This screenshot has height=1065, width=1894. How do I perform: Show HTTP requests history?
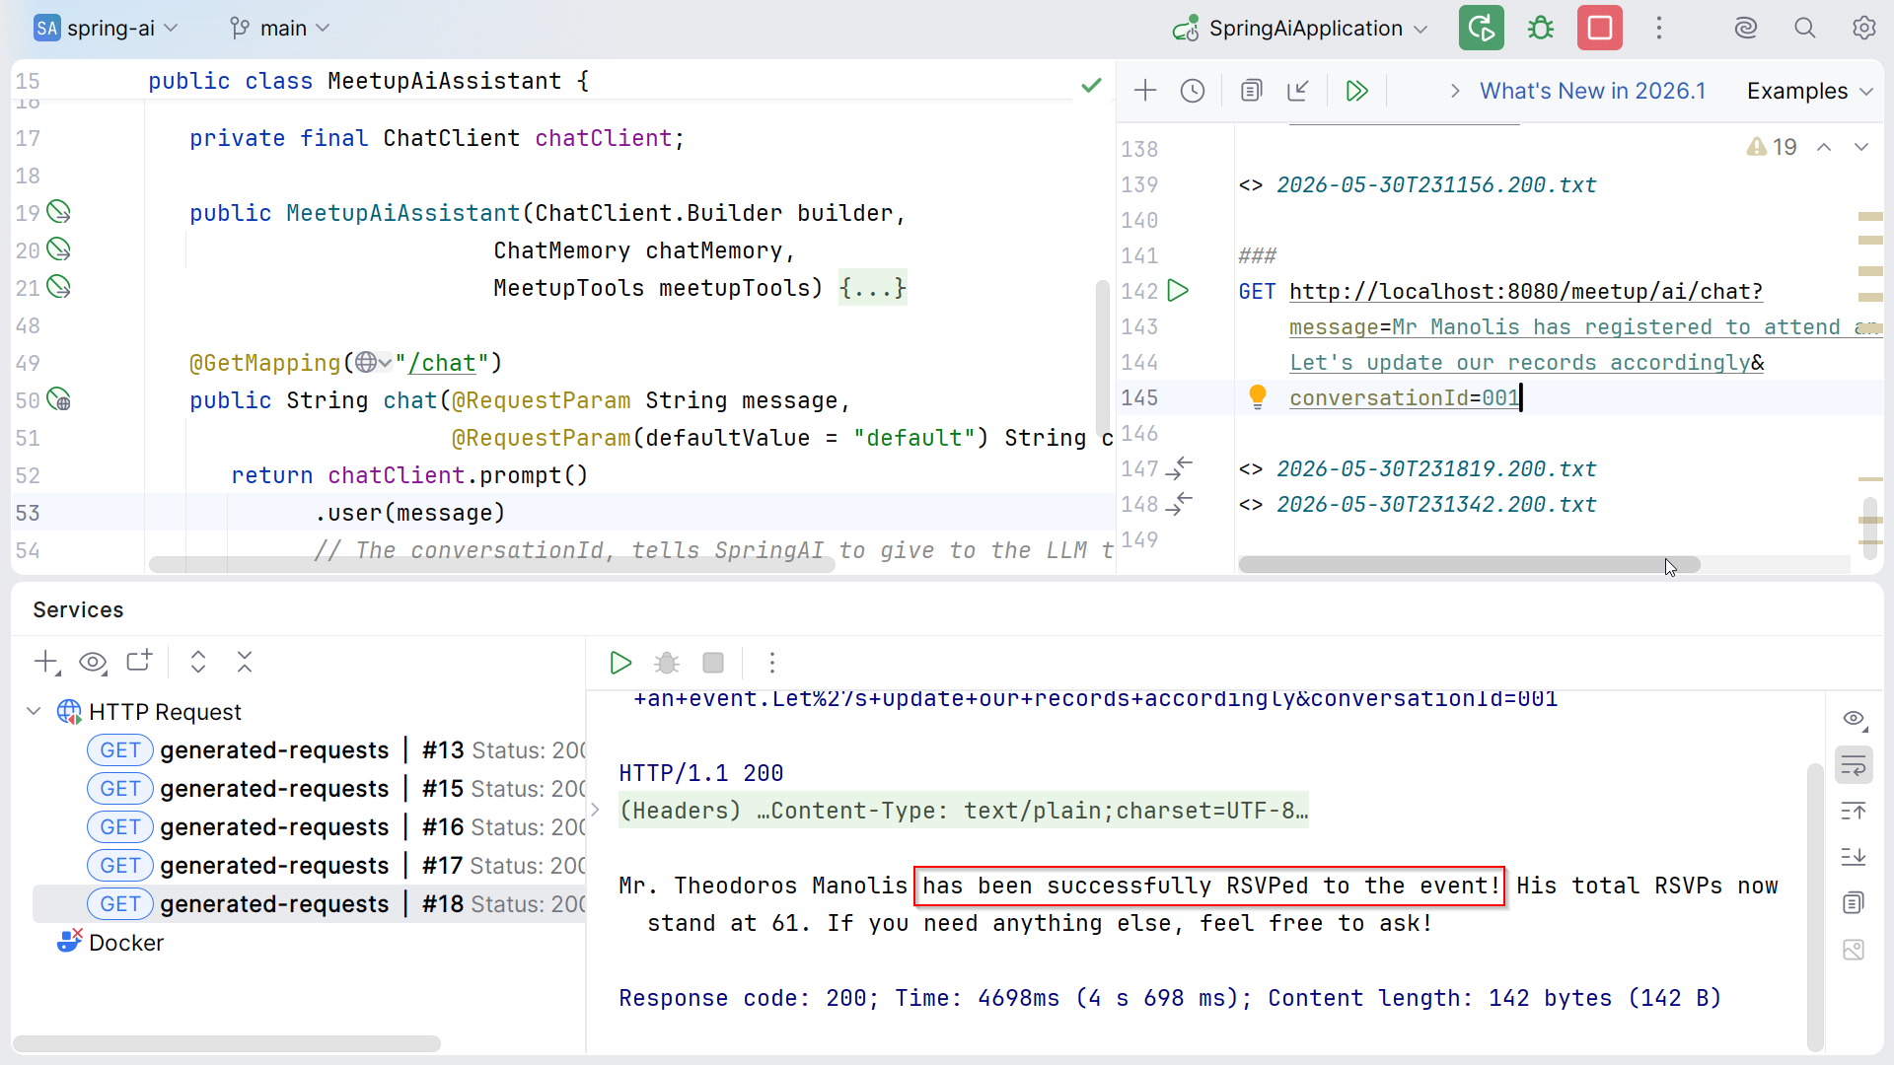click(1192, 91)
